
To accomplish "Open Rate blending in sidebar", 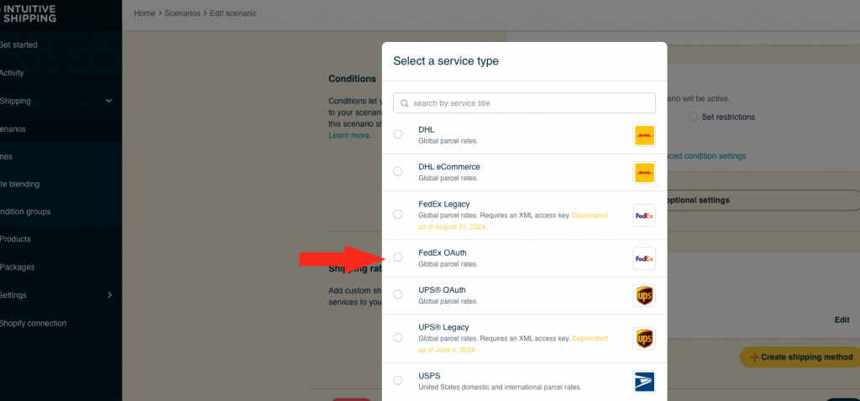I will [20, 184].
